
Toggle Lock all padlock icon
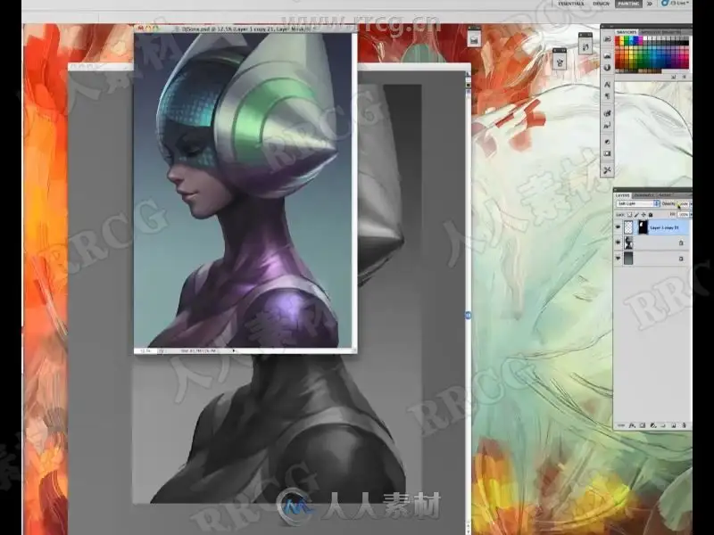[x=651, y=215]
